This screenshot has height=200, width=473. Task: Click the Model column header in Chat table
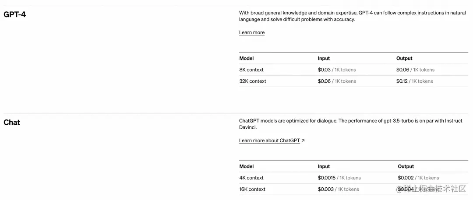coord(247,166)
